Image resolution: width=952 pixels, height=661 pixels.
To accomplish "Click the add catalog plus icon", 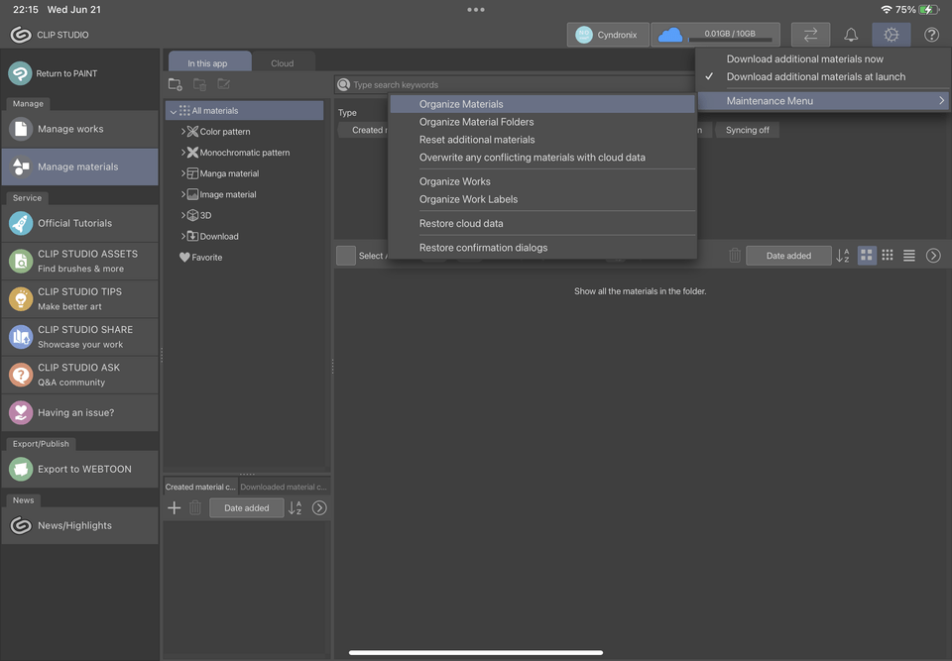I will (x=175, y=508).
